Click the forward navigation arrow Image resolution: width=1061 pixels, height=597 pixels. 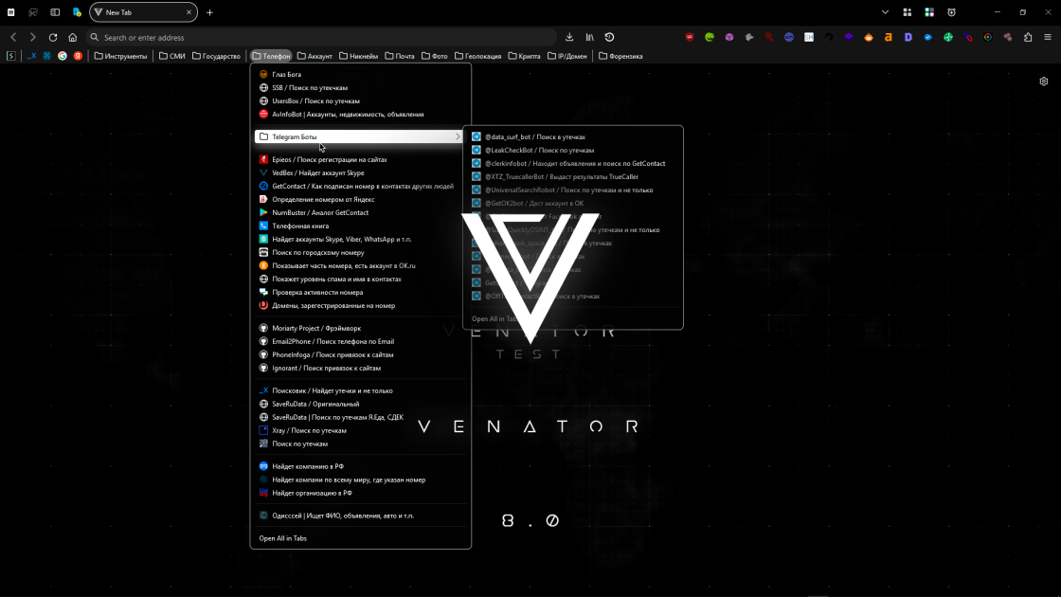coord(32,37)
